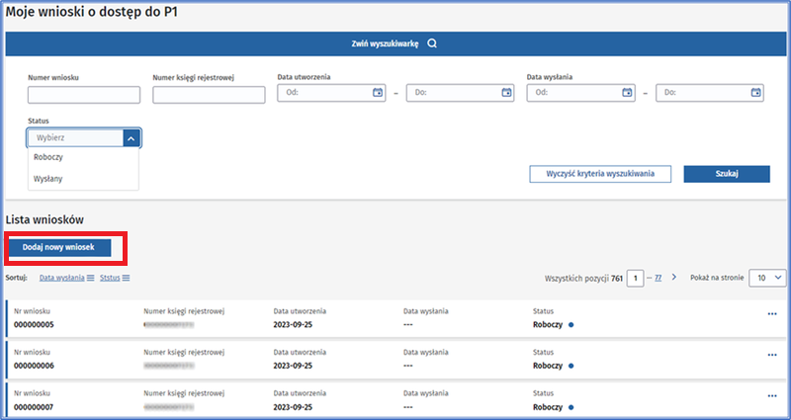Open three-dots menu for wniosek 000000007
The height and width of the screenshot is (420, 791).
click(772, 396)
